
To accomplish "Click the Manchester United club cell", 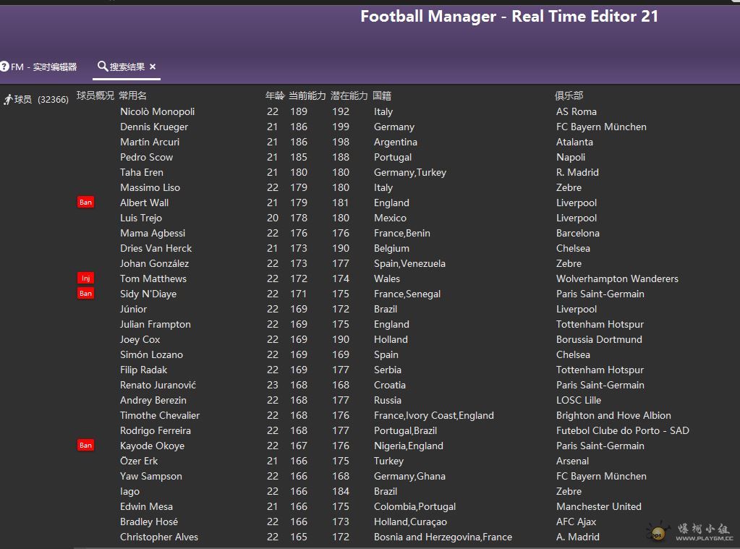I will pos(599,506).
